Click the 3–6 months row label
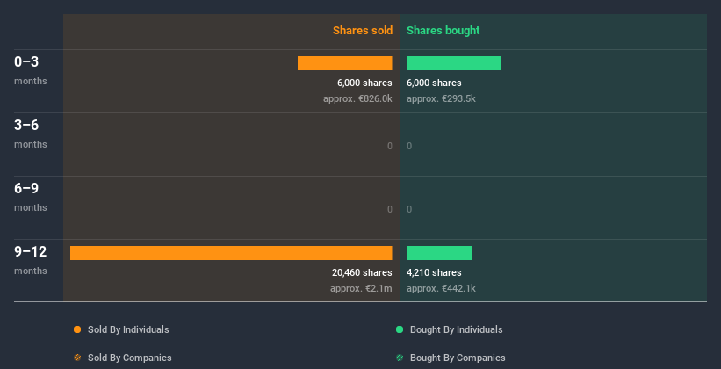This screenshot has width=721, height=369. pyautogui.click(x=31, y=134)
